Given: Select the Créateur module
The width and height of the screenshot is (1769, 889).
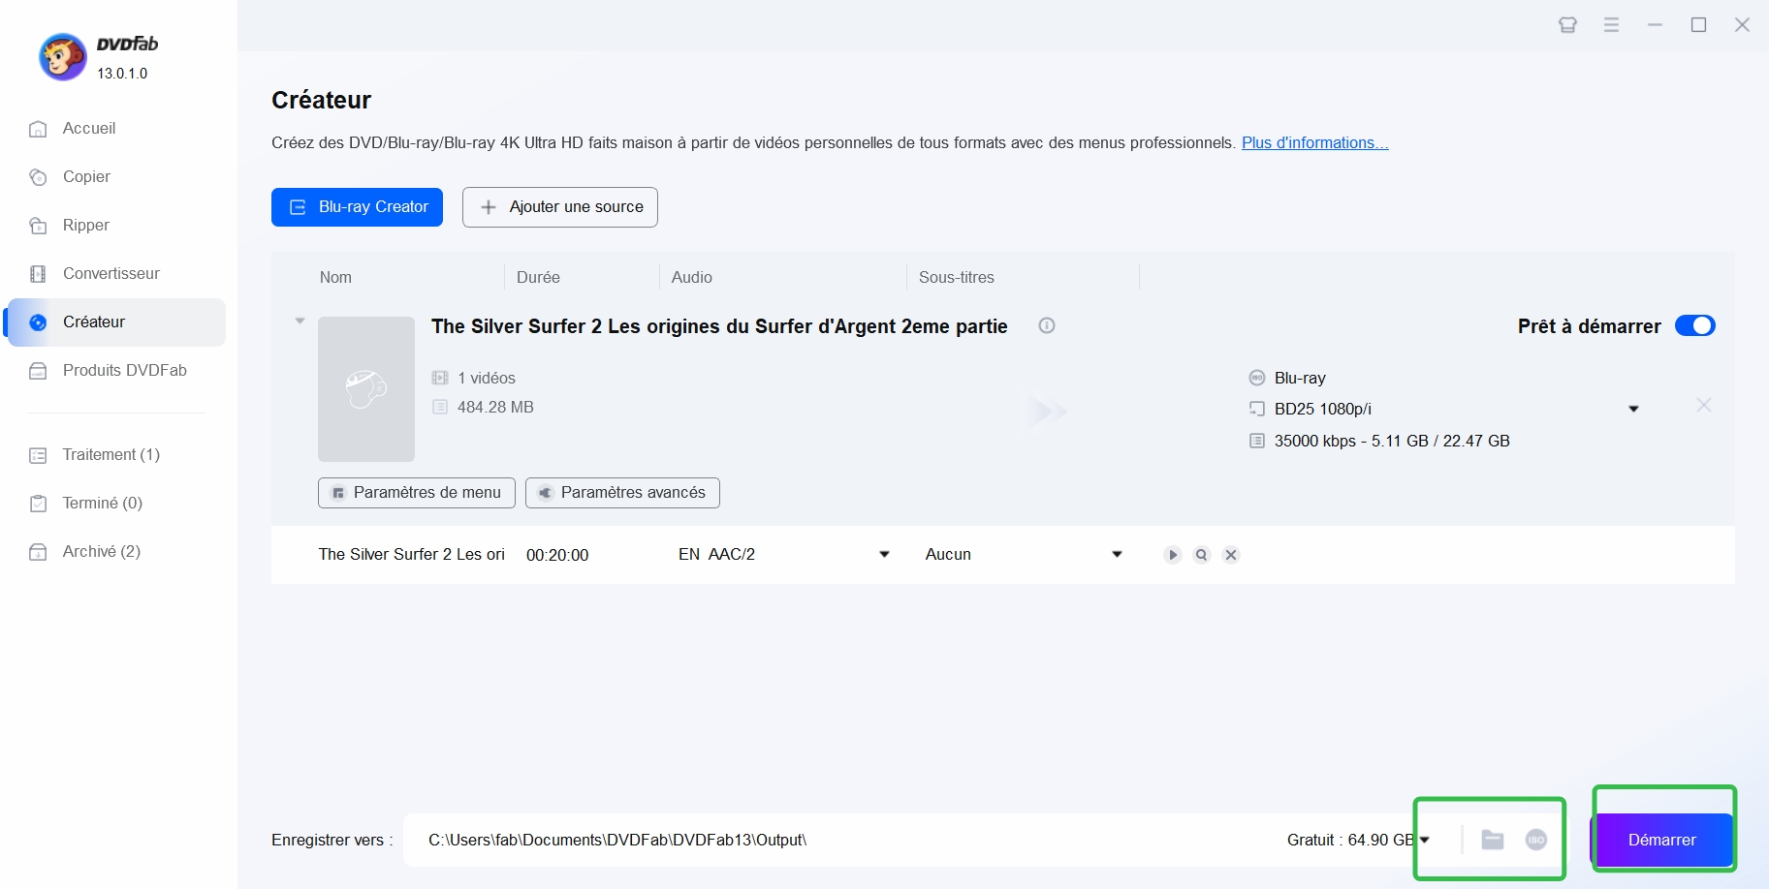Looking at the screenshot, I should 116,322.
